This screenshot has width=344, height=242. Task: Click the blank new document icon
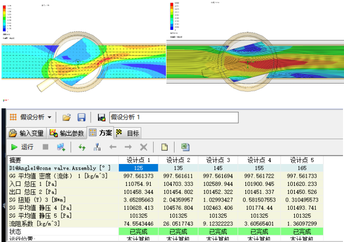tap(165, 147)
